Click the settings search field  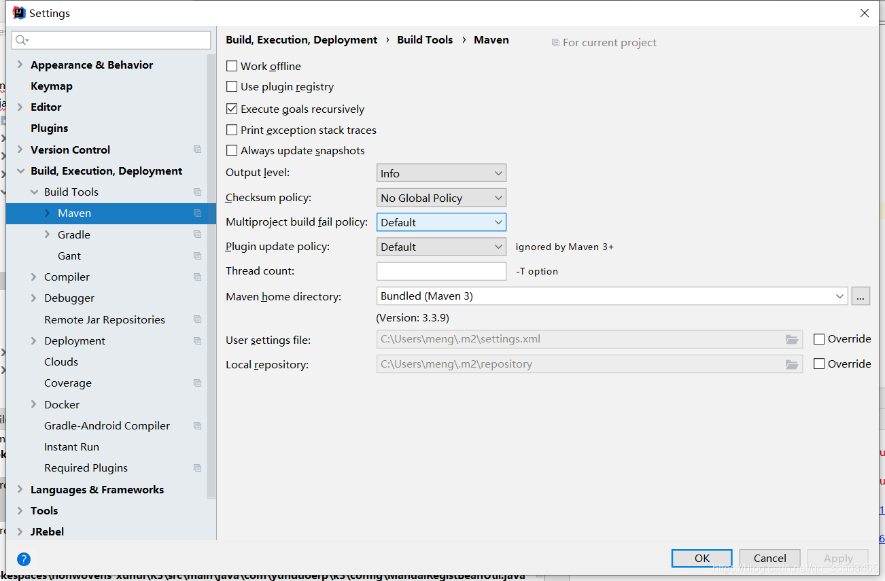pyautogui.click(x=111, y=40)
